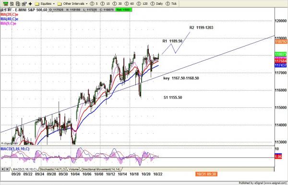The width and height of the screenshot is (288, 185).
Task: Set chart interval to 15 minutes
Action: tap(106, 4)
